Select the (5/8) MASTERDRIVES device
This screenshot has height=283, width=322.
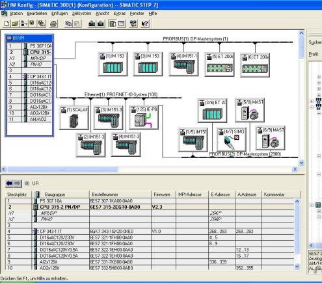(250, 110)
